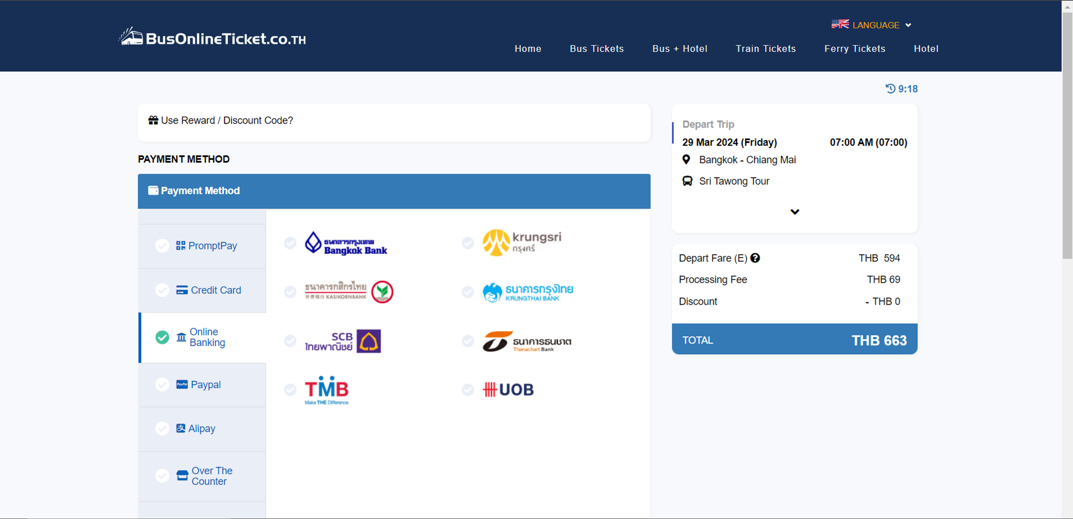1073x519 pixels.
Task: Open Bus + Hotel menu
Action: (680, 49)
